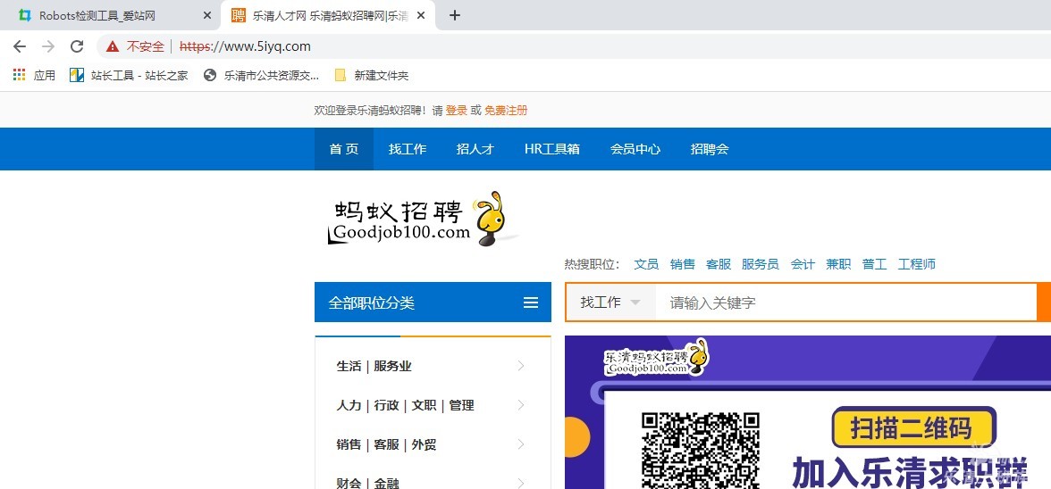Click the 人力 | 行政 | 文职 | 管理 category text
The width and height of the screenshot is (1051, 489).
[x=405, y=405]
